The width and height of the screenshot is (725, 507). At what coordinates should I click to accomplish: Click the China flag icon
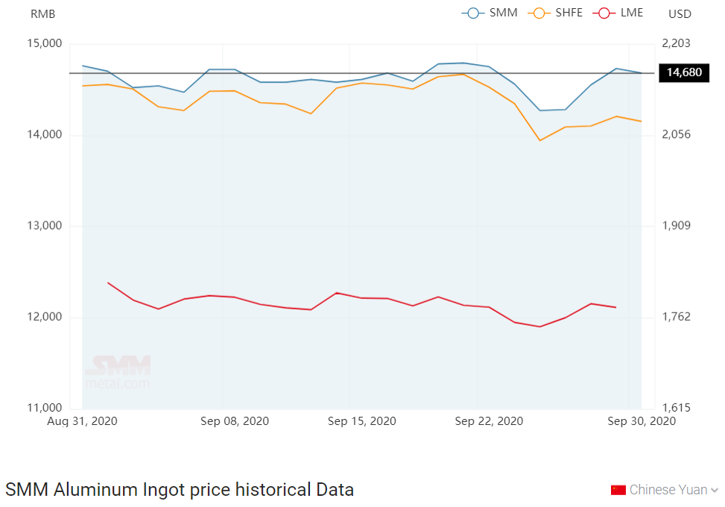pyautogui.click(x=618, y=490)
